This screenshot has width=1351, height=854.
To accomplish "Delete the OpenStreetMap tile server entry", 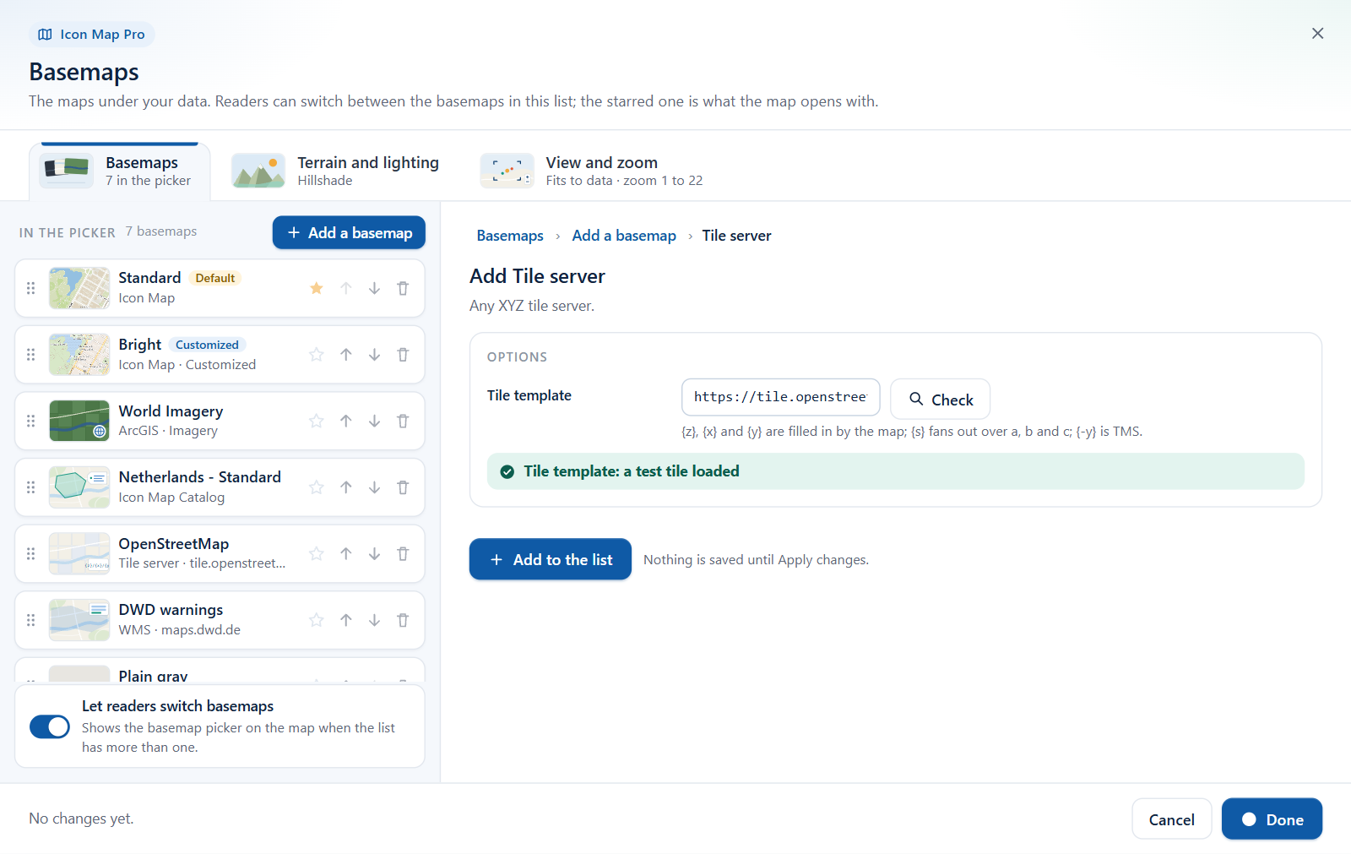I will 403,553.
